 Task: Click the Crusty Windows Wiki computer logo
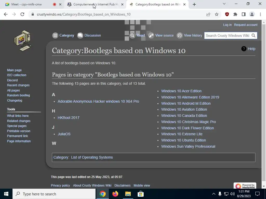tap(23, 41)
